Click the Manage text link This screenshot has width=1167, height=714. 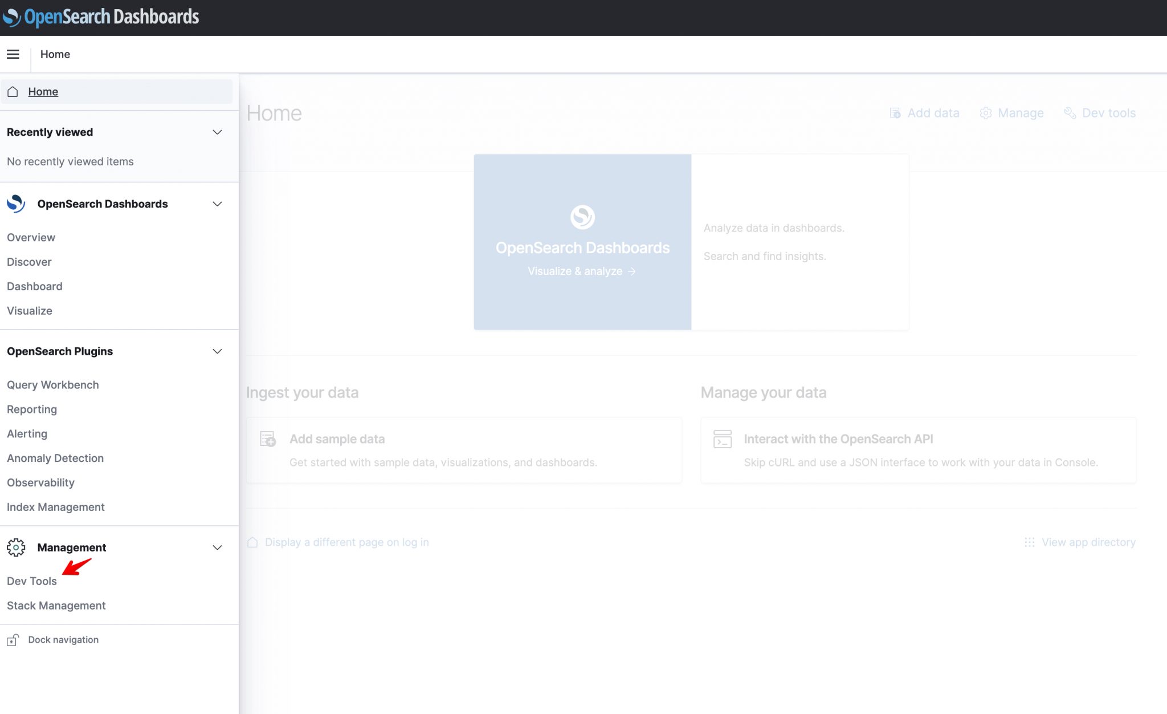click(x=1021, y=113)
